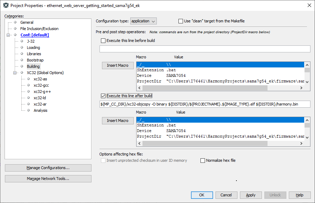This screenshot has height=203, width=315.
Task: Click lower macro list horizontal scrollbar thumb
Action: 205,143
